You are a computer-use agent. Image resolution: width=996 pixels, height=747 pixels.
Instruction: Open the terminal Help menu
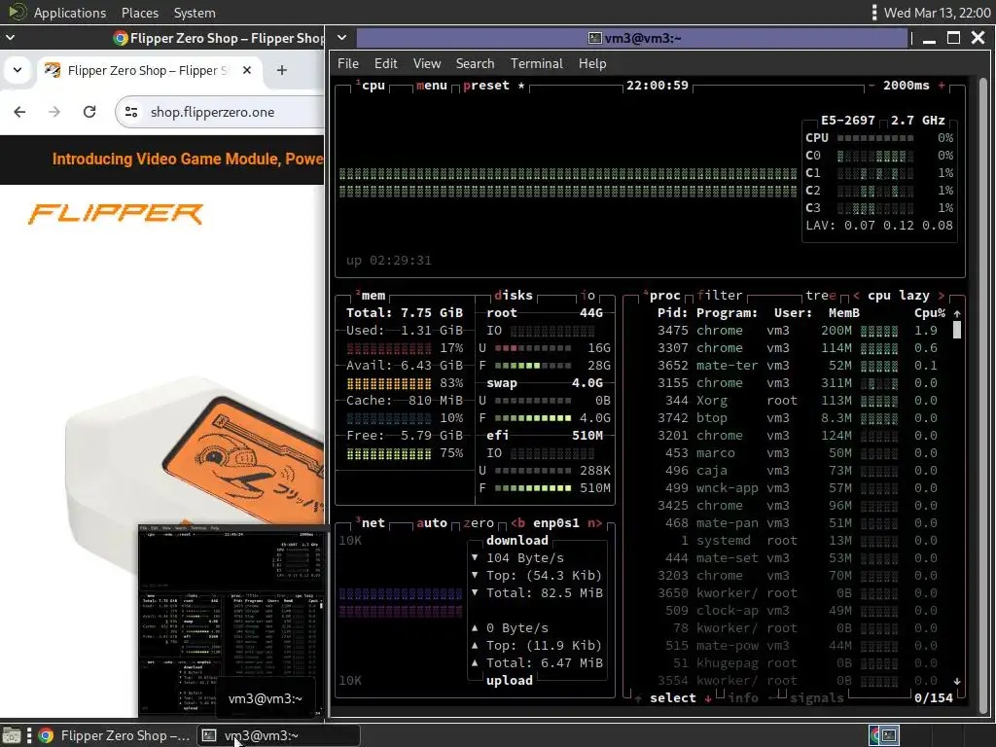[592, 63]
